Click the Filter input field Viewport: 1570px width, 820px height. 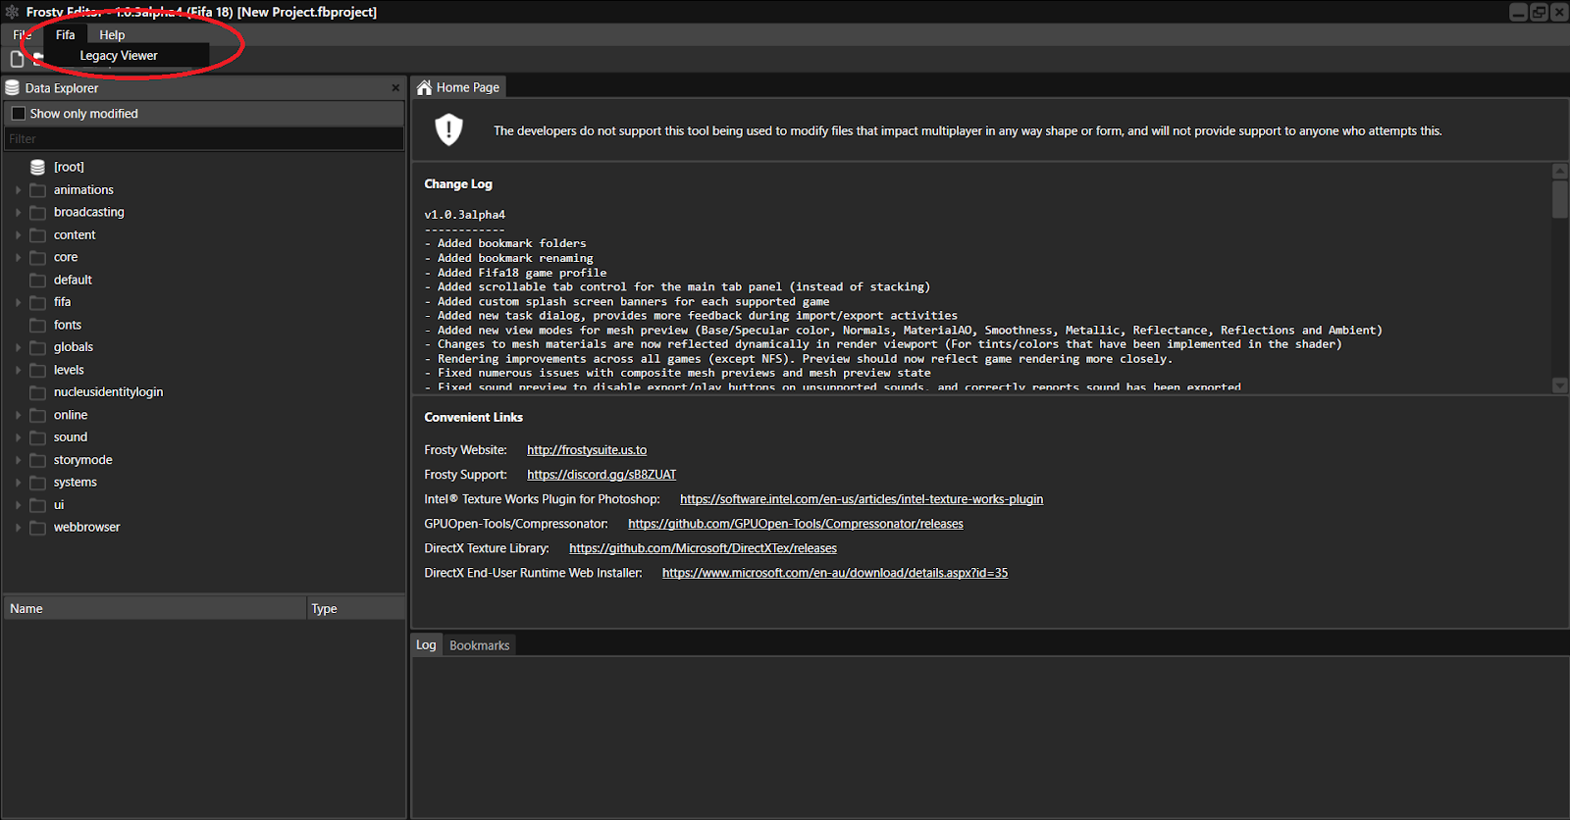click(204, 139)
